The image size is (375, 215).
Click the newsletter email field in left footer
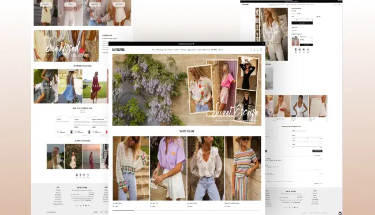click(x=80, y=194)
